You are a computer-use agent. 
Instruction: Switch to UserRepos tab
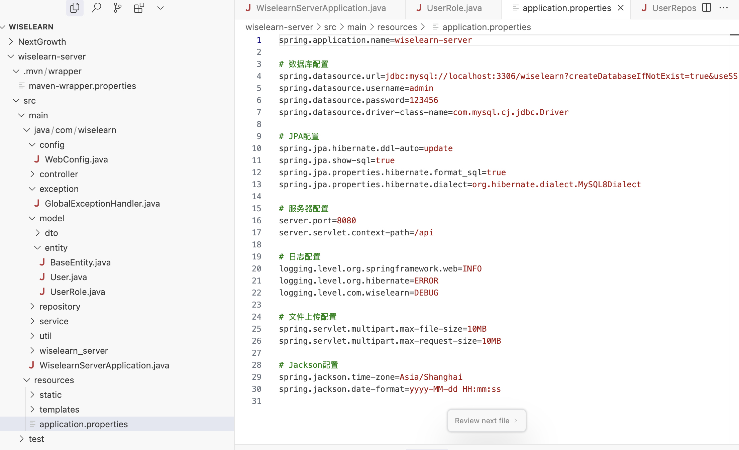(x=665, y=8)
